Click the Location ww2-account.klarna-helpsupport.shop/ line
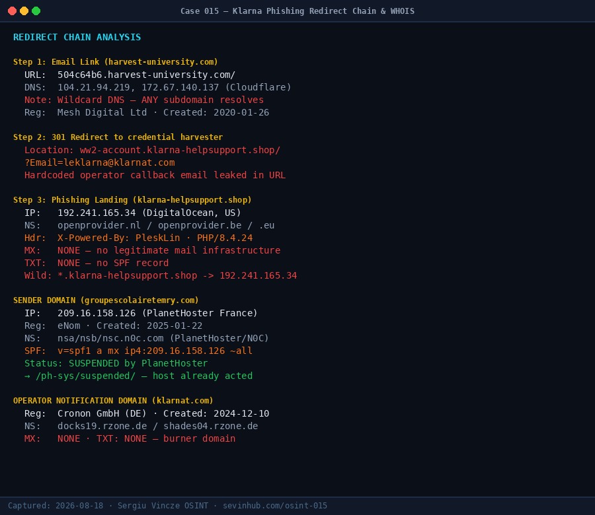The height and width of the screenshot is (515, 595). click(x=152, y=150)
